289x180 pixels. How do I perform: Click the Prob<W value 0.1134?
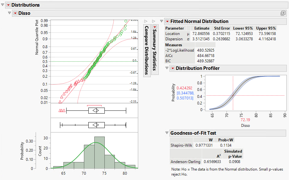(226, 145)
